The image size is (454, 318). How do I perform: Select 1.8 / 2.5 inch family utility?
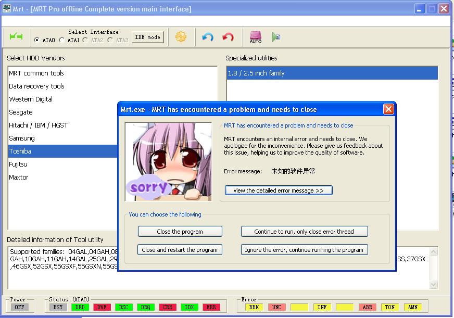[332, 73]
